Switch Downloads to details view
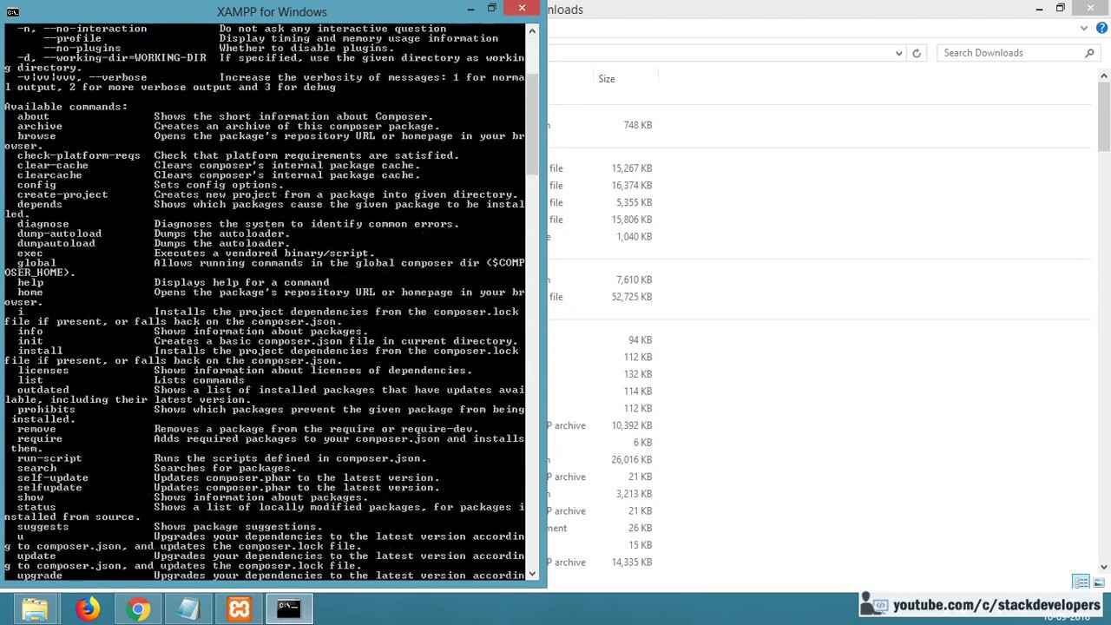 click(1081, 582)
